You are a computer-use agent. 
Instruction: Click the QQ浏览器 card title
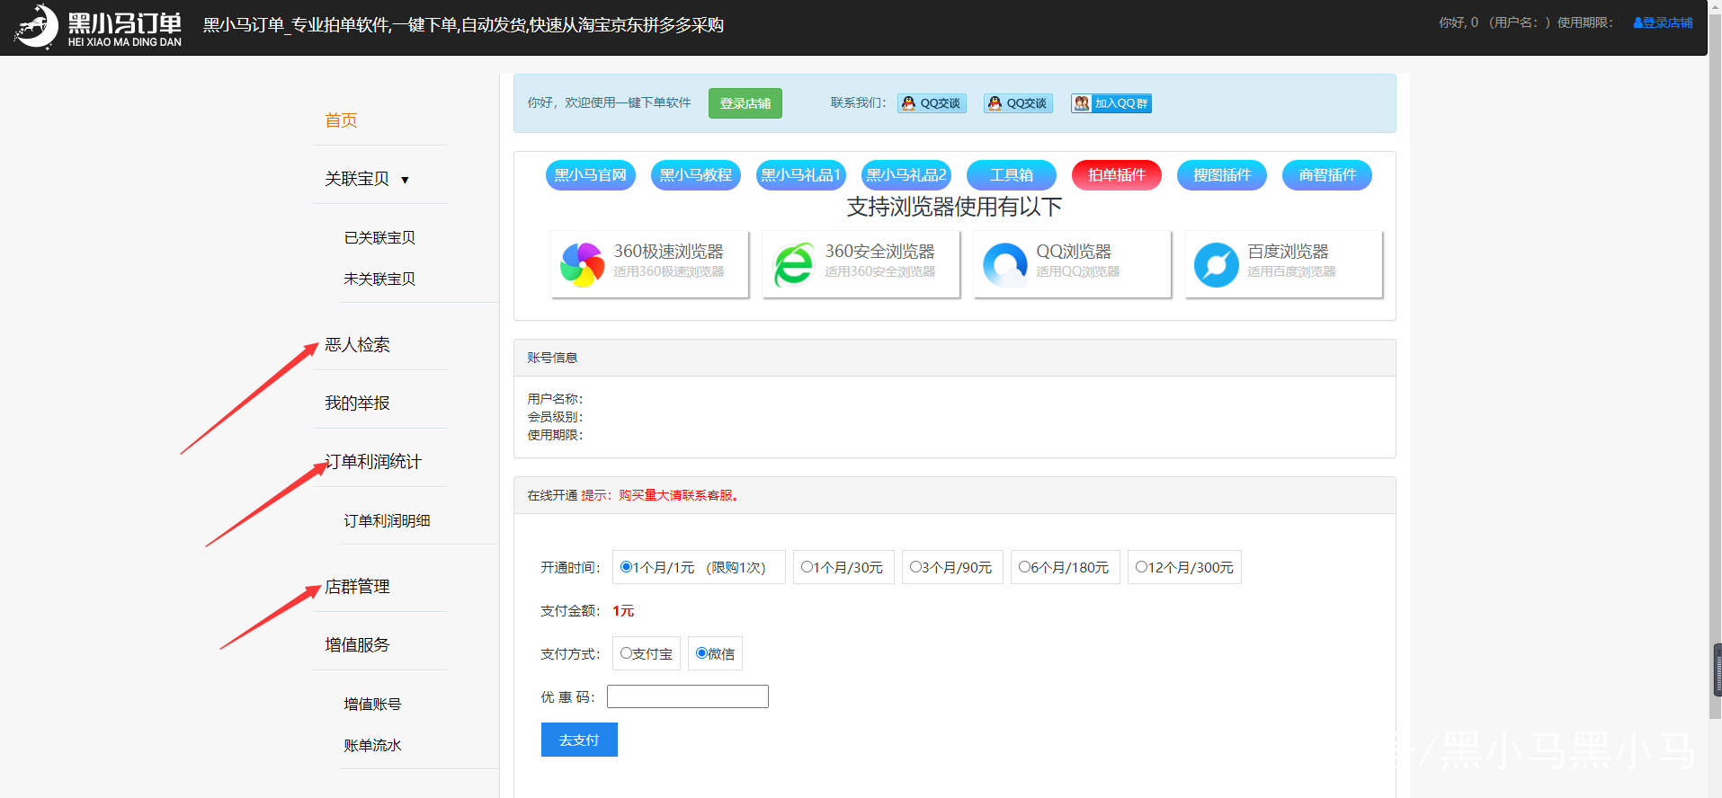(1074, 252)
